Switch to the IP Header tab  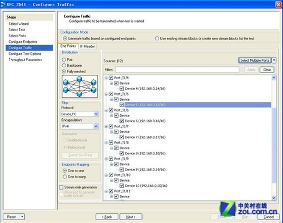click(87, 46)
